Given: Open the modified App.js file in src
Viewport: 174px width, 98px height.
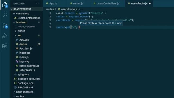Looking at the screenshot, I should (x=23, y=44).
